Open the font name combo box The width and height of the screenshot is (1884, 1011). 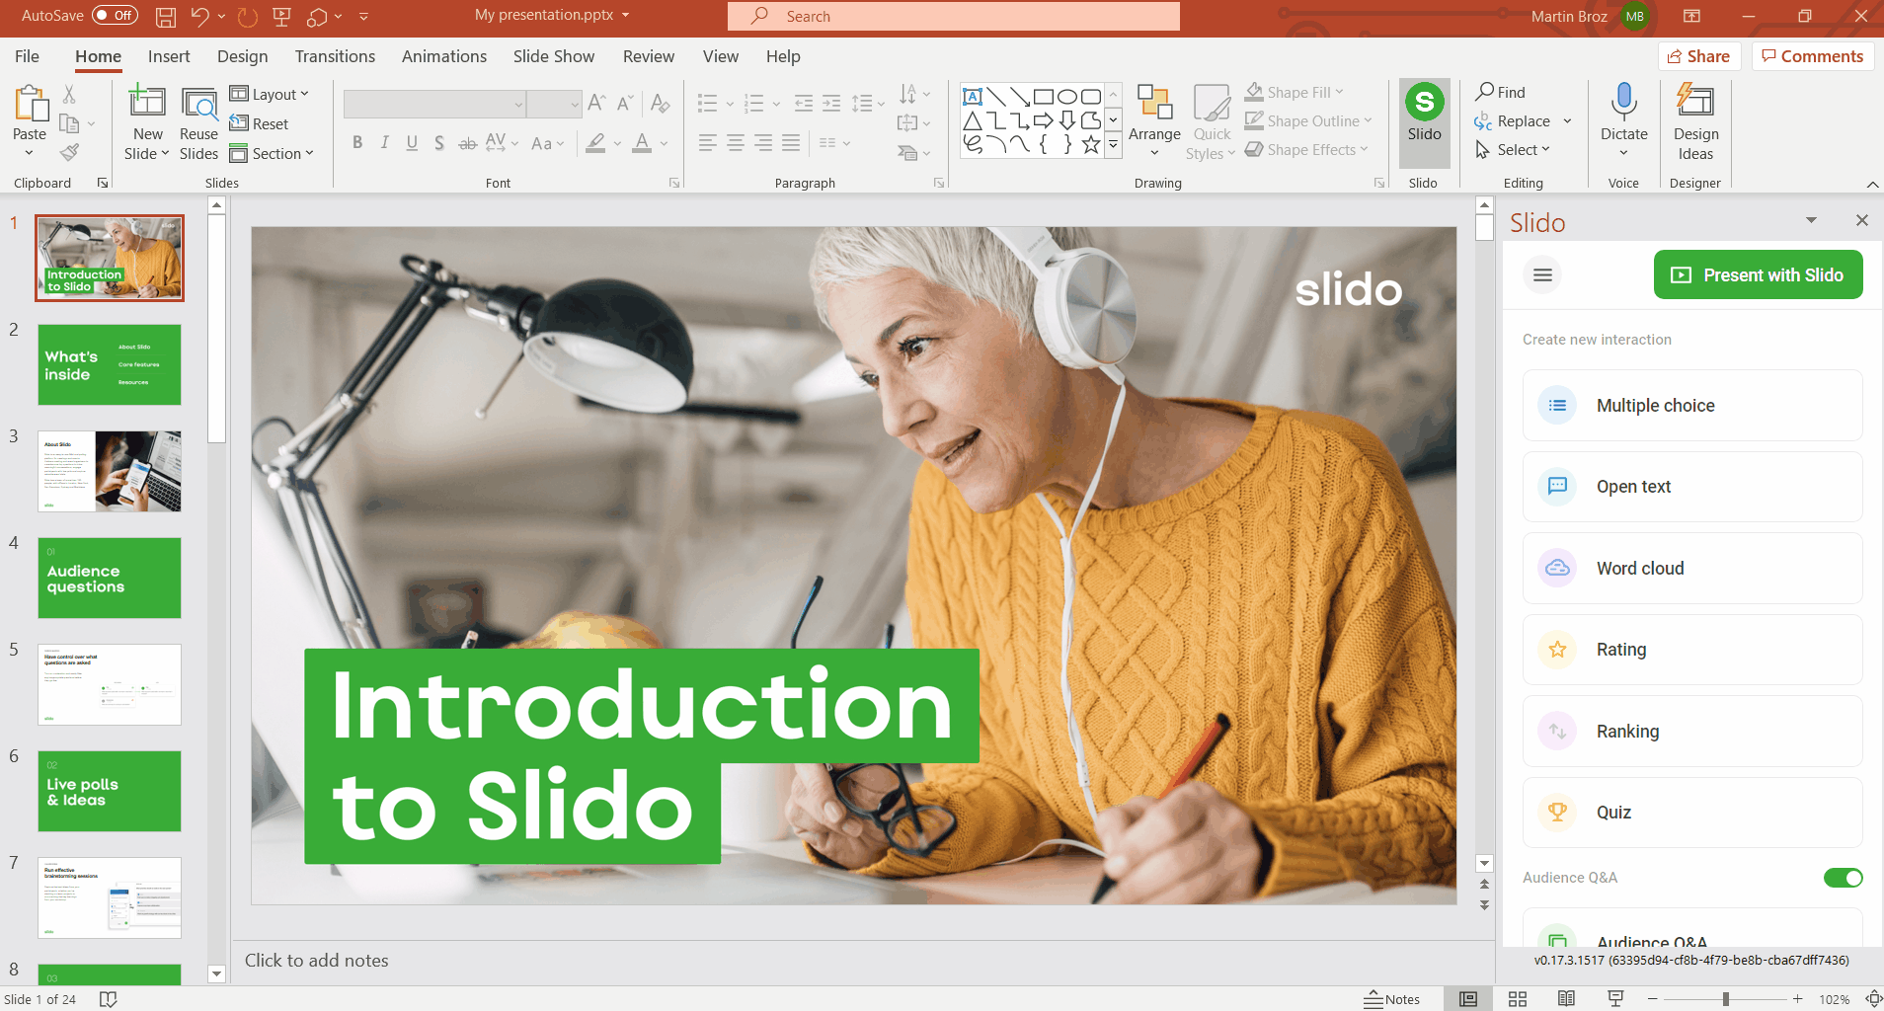tap(434, 103)
